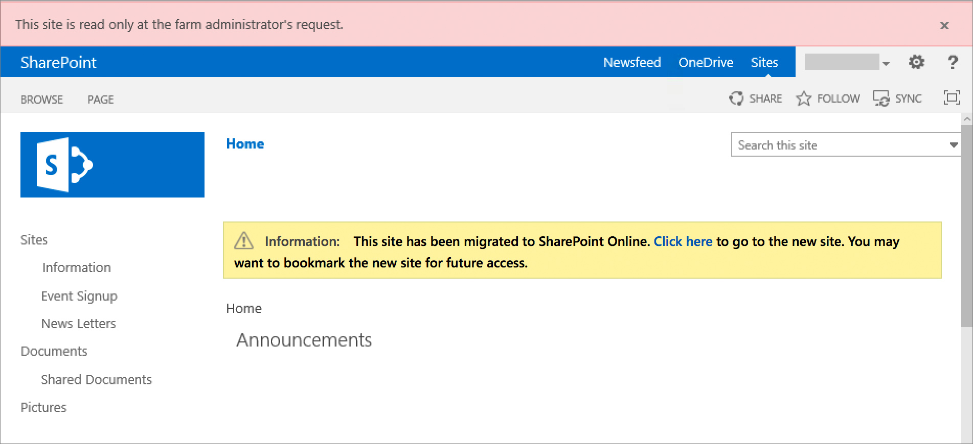Switch to the PAGE ribbon tab
This screenshot has height=444, width=973.
pos(100,100)
